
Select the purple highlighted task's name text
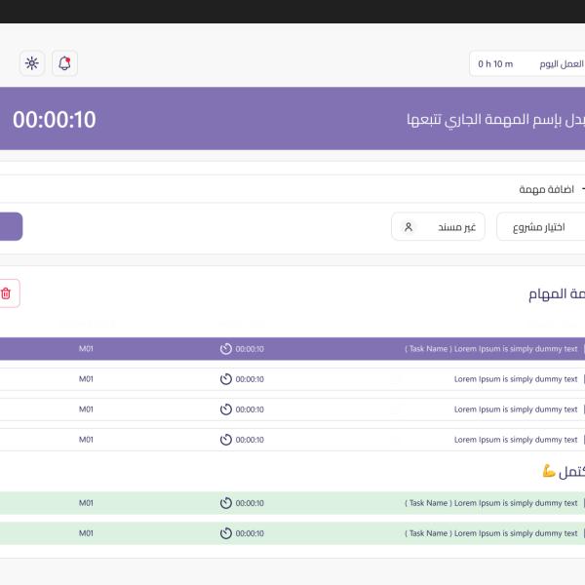click(x=491, y=349)
